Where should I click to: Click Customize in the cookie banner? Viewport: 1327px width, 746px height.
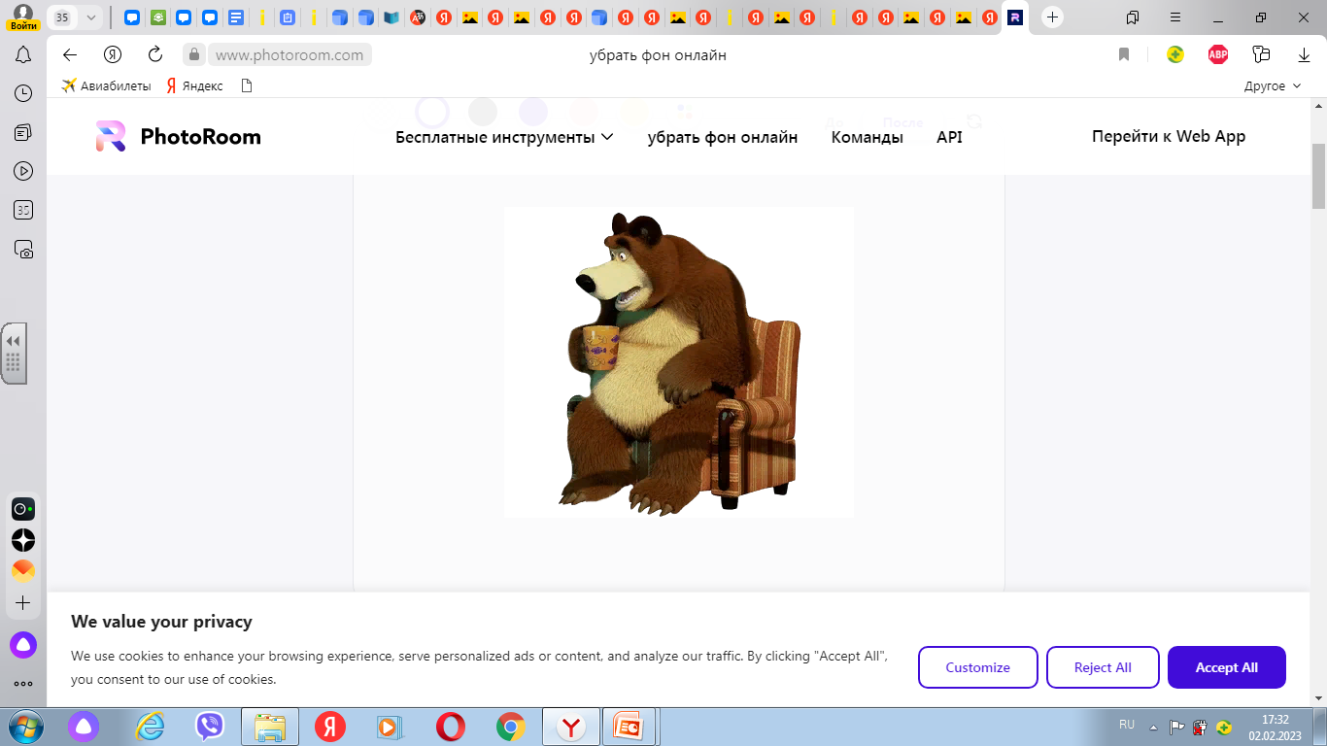pyautogui.click(x=978, y=667)
